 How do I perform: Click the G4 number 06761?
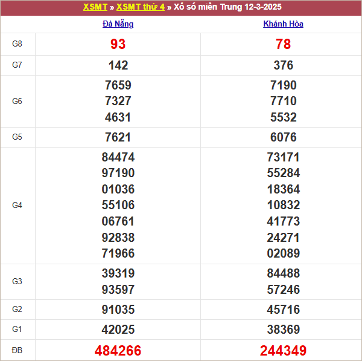pyautogui.click(x=118, y=221)
